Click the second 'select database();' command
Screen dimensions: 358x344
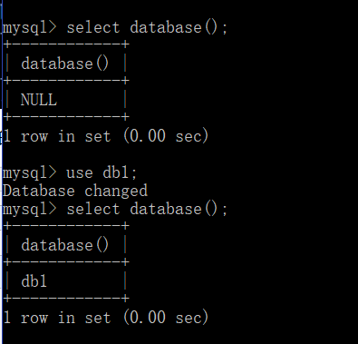(x=147, y=209)
